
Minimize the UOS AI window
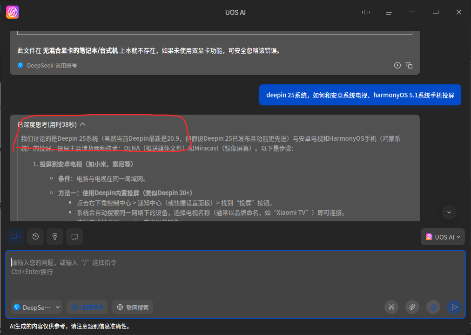(x=412, y=12)
